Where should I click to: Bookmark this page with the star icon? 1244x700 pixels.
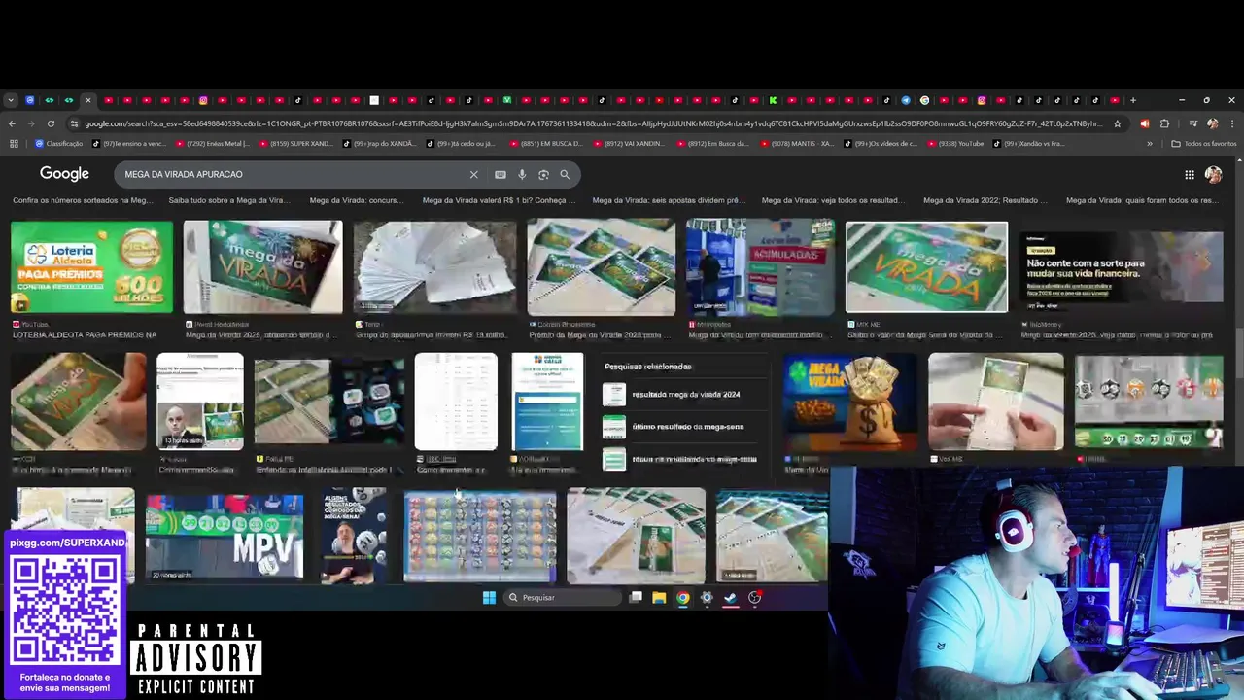coord(1118,123)
